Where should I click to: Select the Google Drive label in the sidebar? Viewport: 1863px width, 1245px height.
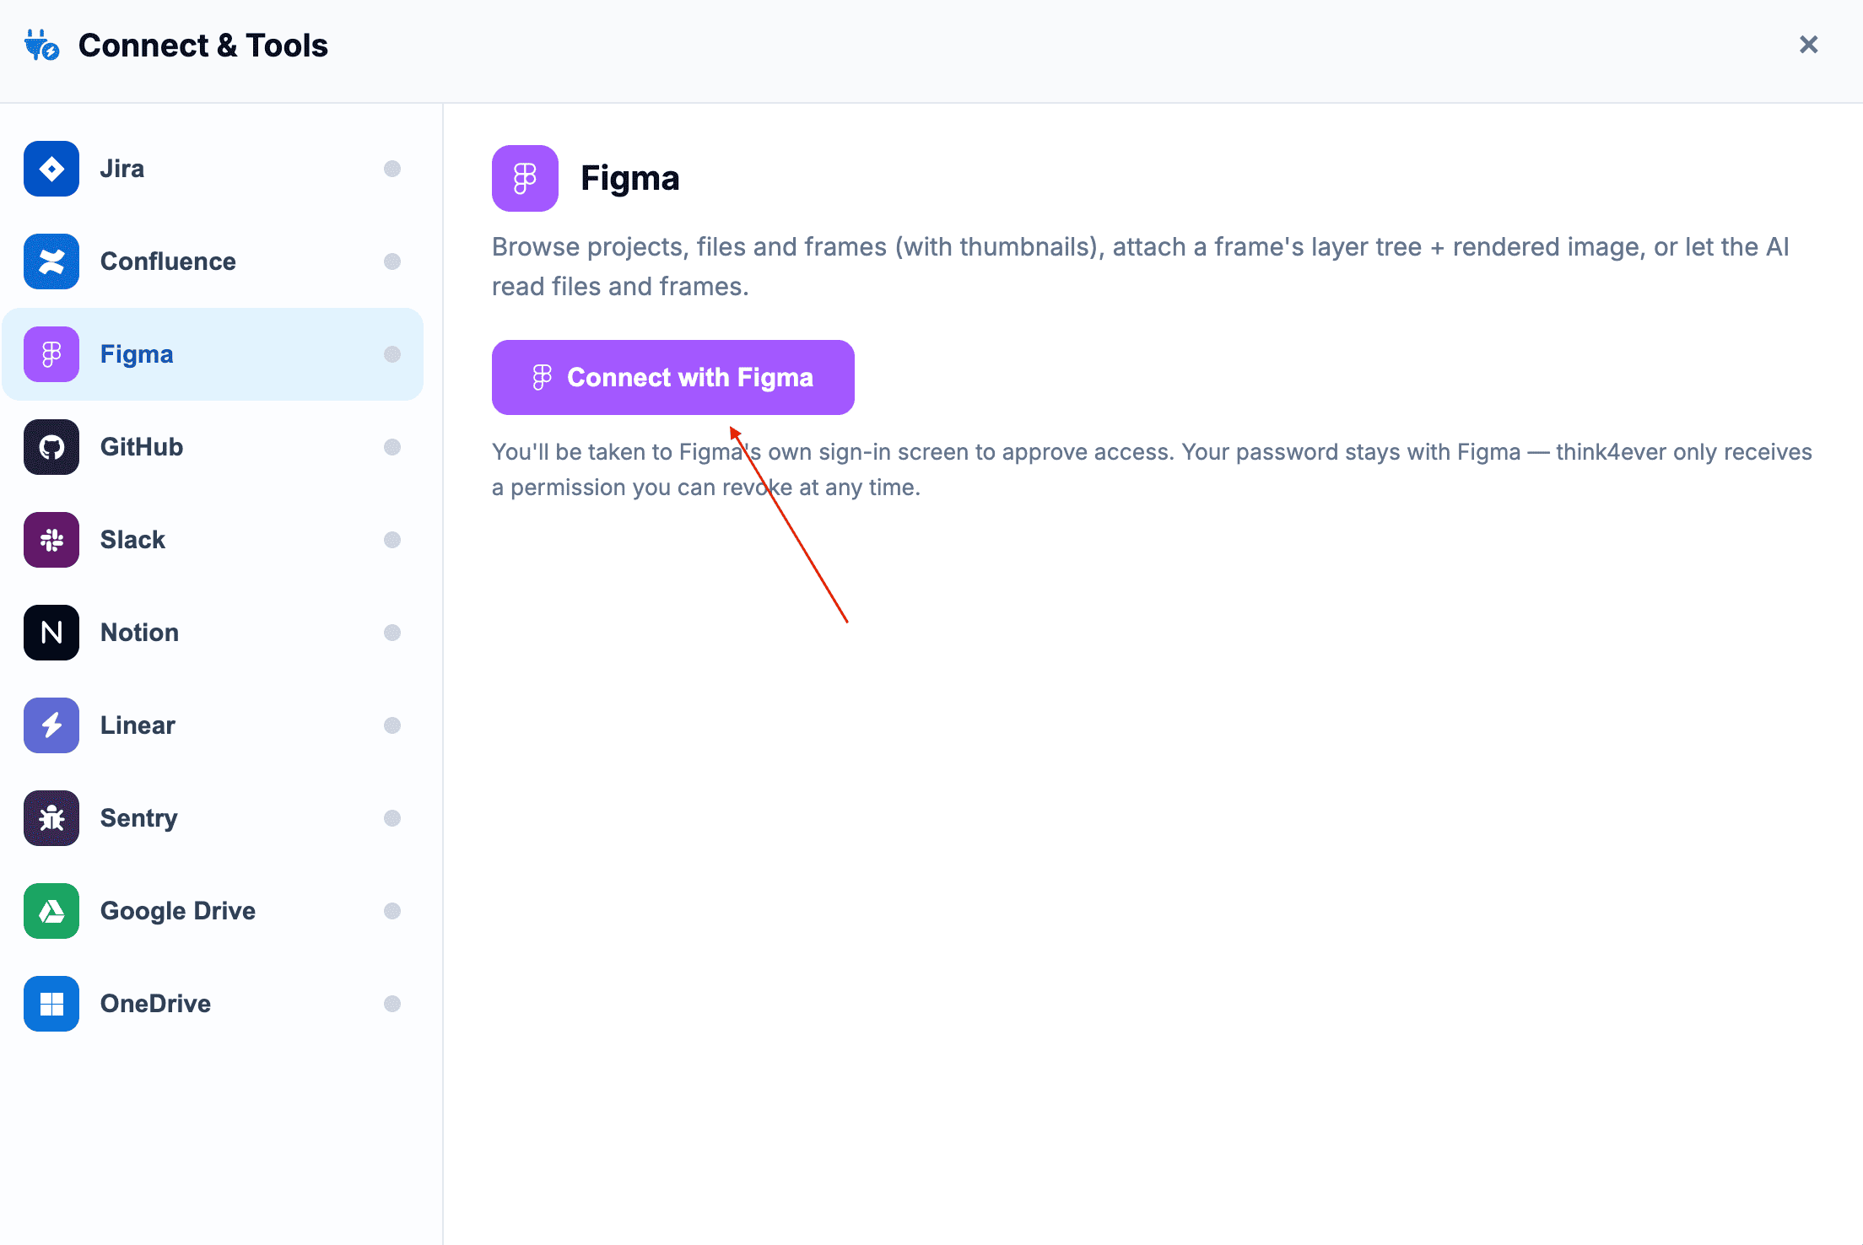[178, 911]
